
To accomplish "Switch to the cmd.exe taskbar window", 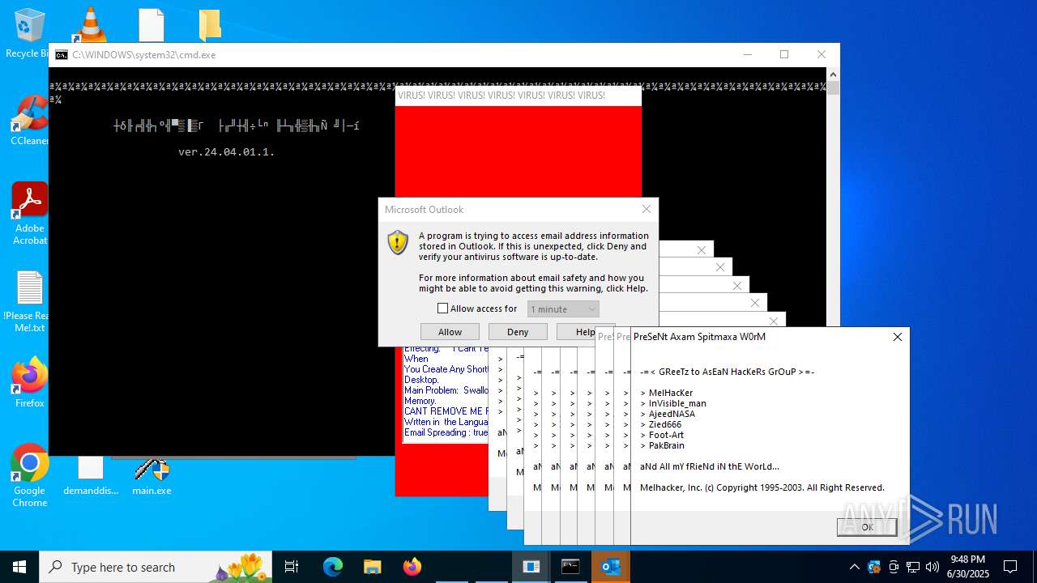I will (x=571, y=567).
